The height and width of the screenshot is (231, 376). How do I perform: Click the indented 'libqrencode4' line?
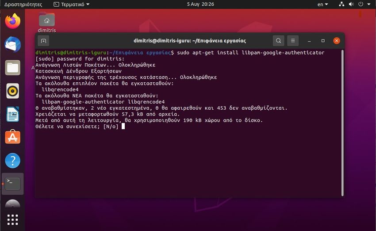(60, 89)
